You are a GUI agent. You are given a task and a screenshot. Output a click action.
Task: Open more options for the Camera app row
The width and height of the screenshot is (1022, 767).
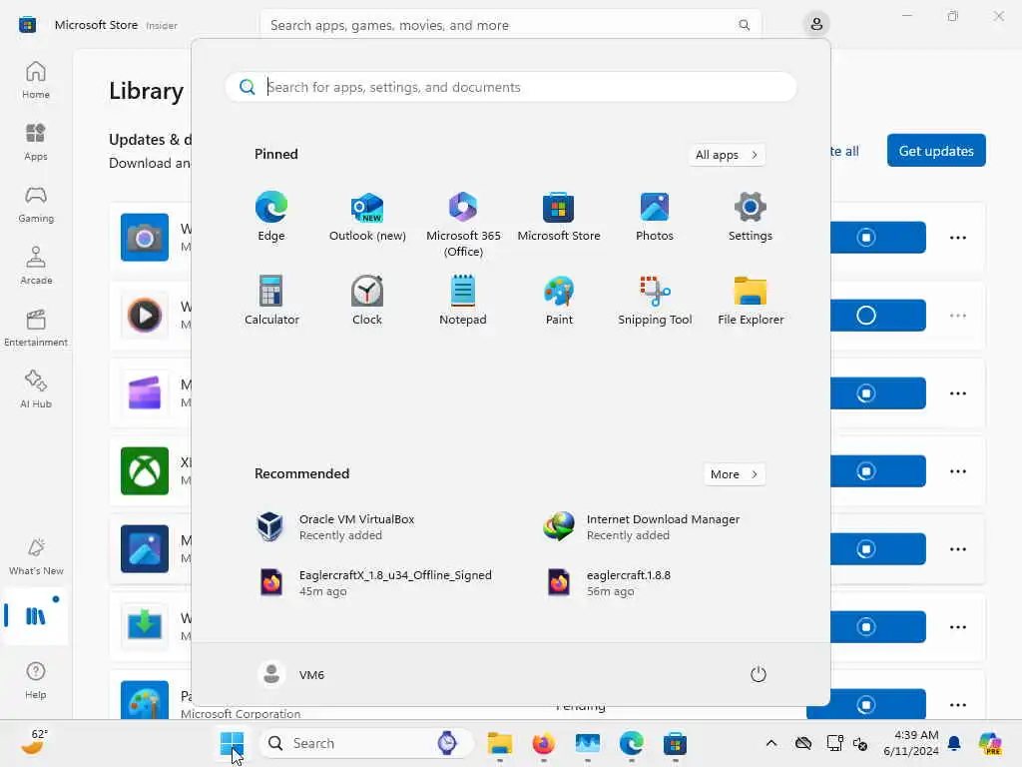point(957,238)
